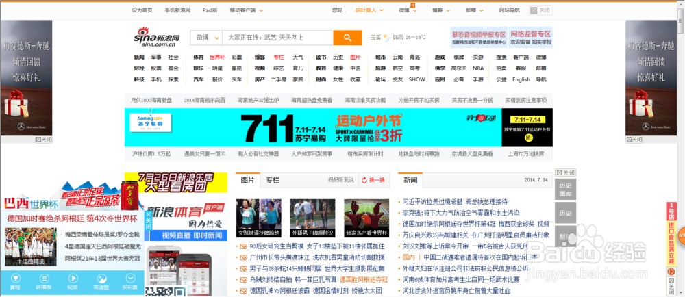Screen dimensions: 685x297
Task: Open the 7月26日新浪乐居大型看房团 yellow banner
Action: pyautogui.click(x=175, y=182)
